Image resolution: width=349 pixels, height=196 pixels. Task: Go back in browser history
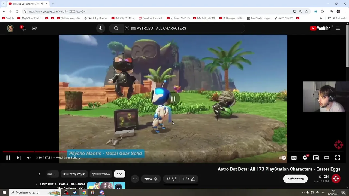click(4, 11)
